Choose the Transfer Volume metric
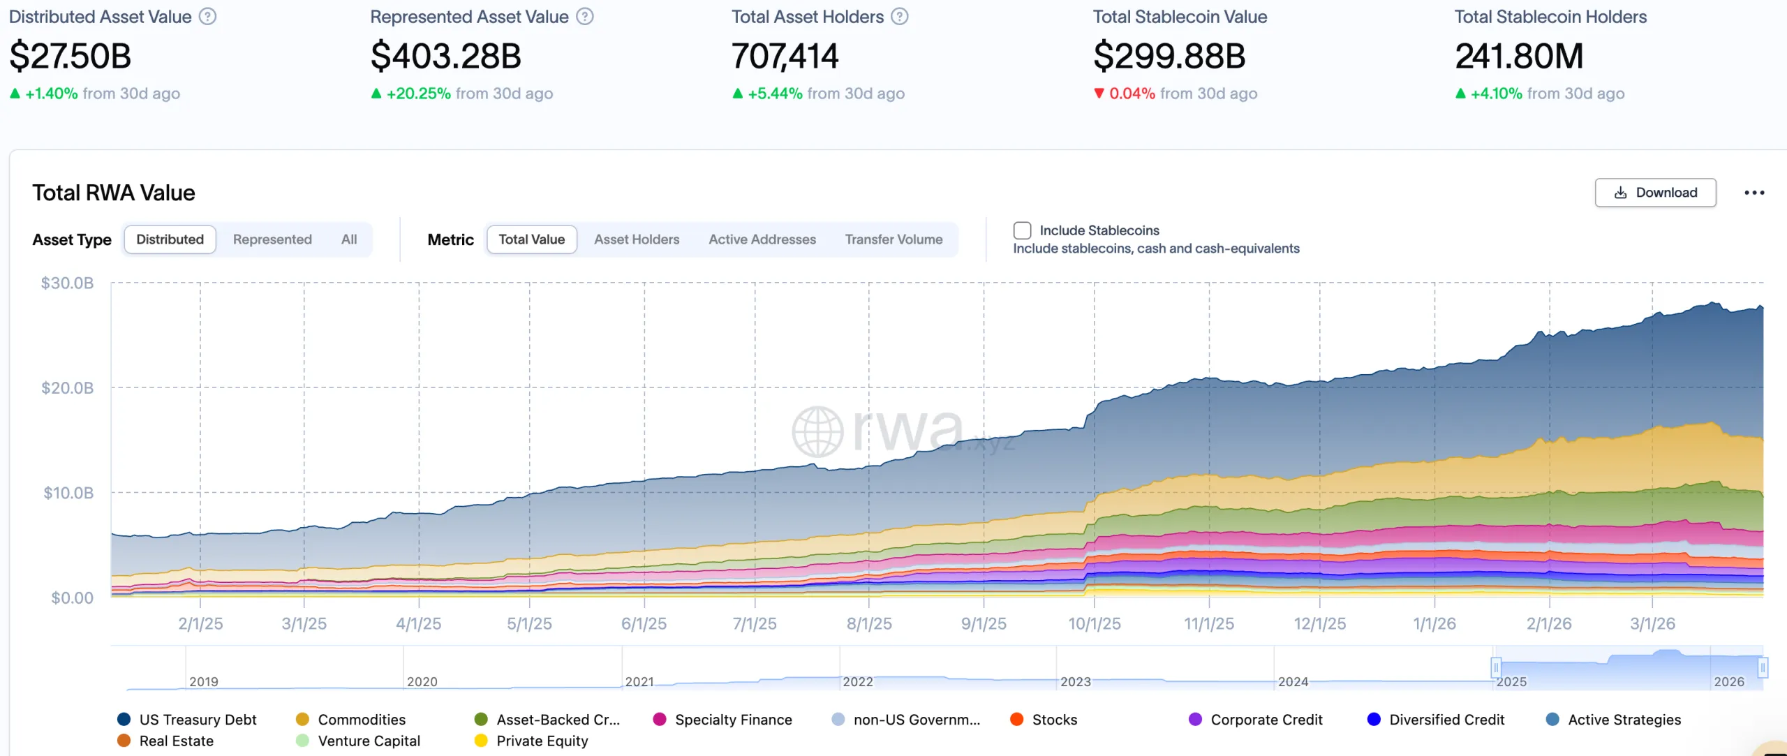 [x=893, y=239]
